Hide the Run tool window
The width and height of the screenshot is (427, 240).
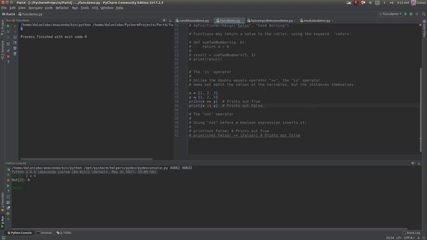pyautogui.click(x=170, y=21)
